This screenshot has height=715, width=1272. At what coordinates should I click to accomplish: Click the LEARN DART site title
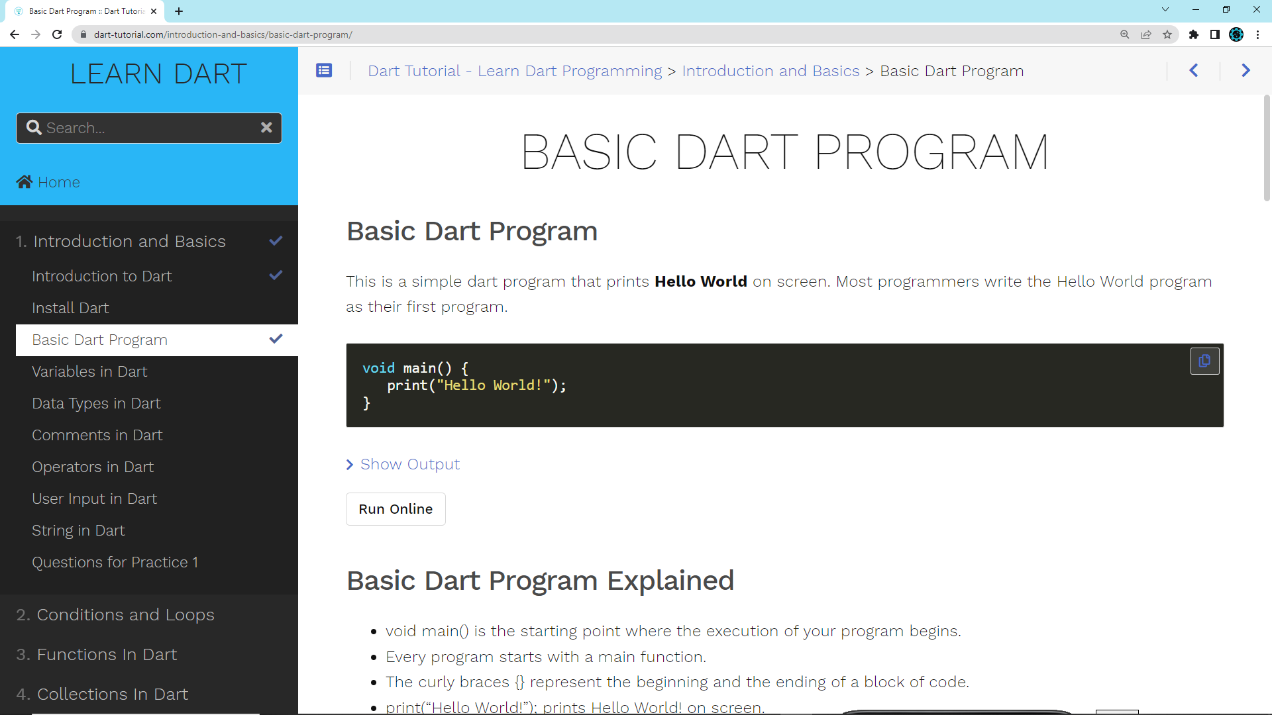point(158,73)
